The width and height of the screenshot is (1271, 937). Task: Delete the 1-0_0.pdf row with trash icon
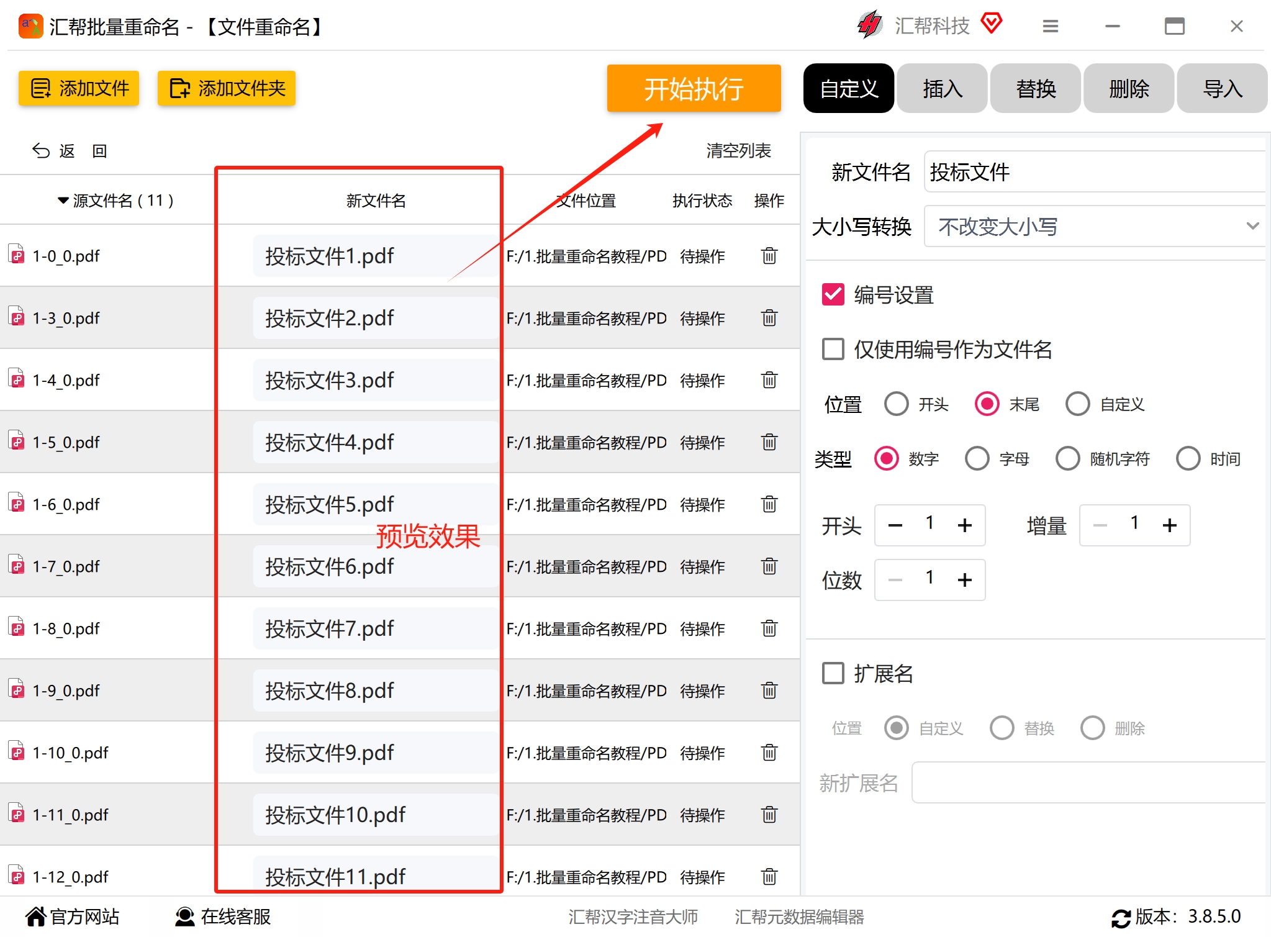(x=769, y=256)
